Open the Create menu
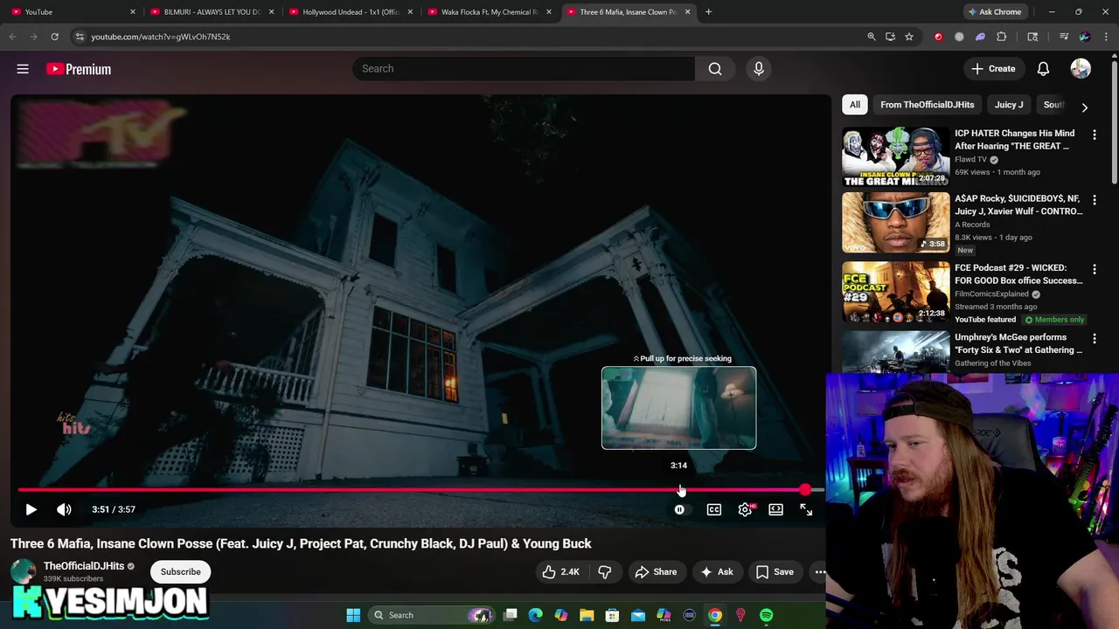 click(x=993, y=69)
